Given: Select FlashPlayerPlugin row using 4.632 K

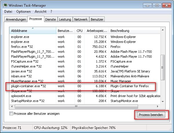Looking at the screenshot, I should pos(85,57).
